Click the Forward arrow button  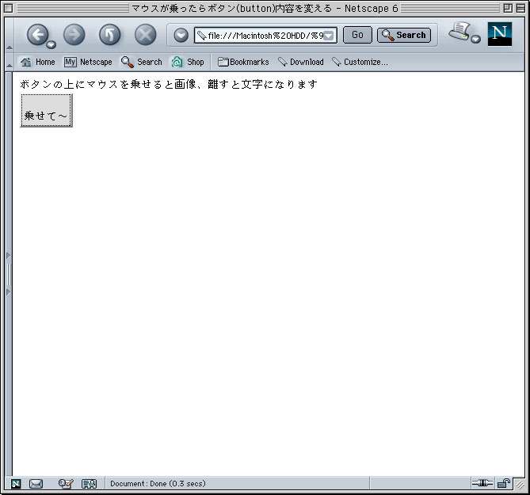coord(74,35)
